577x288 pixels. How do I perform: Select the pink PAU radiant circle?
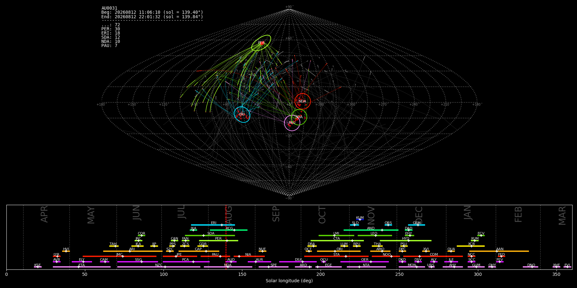point(292,123)
